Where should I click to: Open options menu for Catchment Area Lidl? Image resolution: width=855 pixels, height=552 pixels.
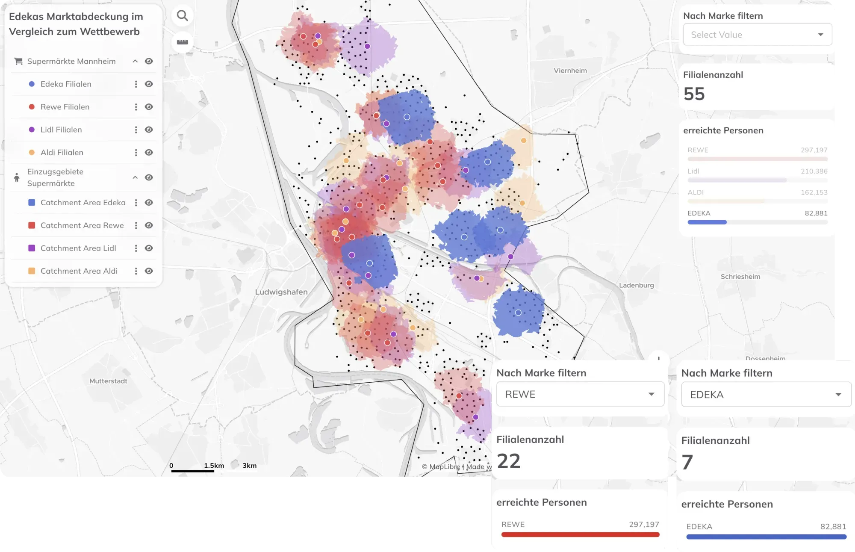[136, 248]
